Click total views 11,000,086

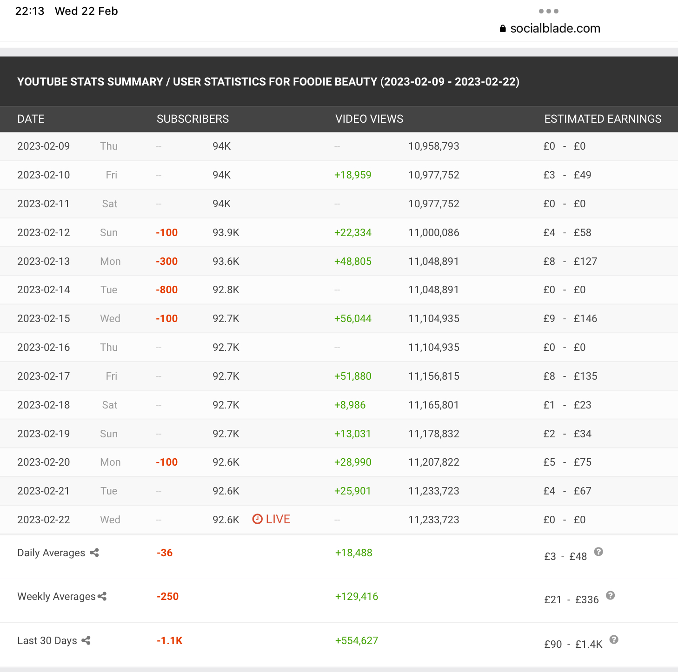pyautogui.click(x=434, y=232)
